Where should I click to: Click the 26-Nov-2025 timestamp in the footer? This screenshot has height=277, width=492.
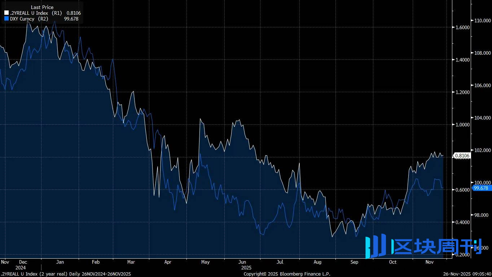pyautogui.click(x=467, y=274)
